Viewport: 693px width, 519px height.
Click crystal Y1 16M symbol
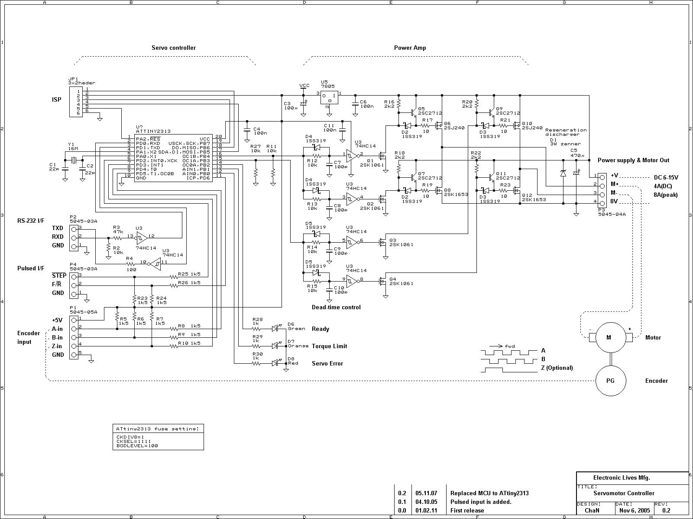(x=74, y=160)
